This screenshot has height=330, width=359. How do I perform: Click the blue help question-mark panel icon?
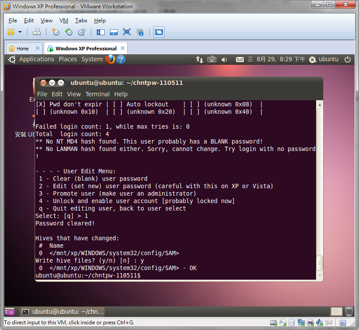121,60
